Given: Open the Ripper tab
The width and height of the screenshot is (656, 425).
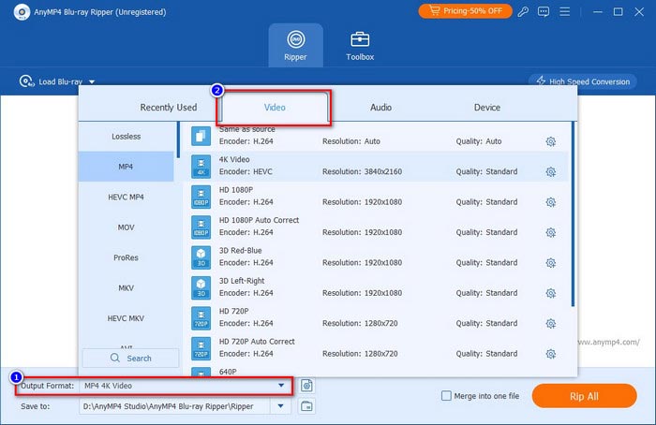Looking at the screenshot, I should [x=295, y=46].
